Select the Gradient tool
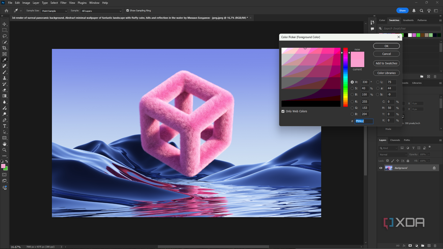This screenshot has width=443, height=249. [4, 96]
